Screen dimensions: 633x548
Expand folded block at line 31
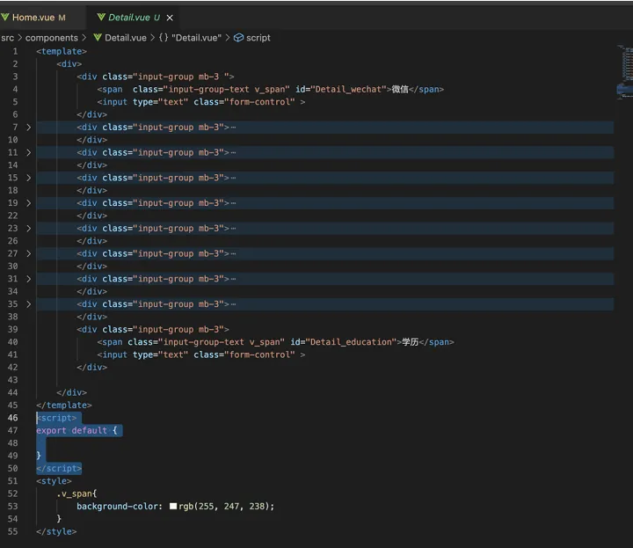click(28, 279)
